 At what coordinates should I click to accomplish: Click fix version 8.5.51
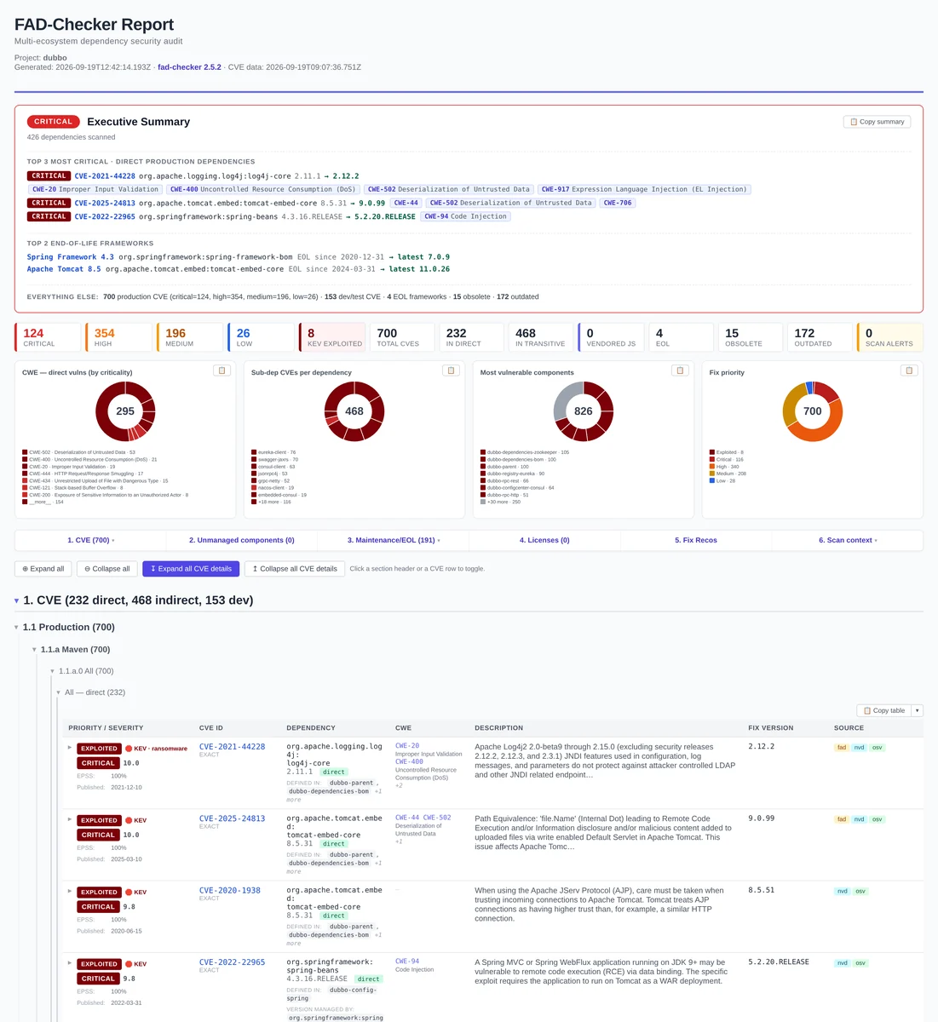click(762, 890)
